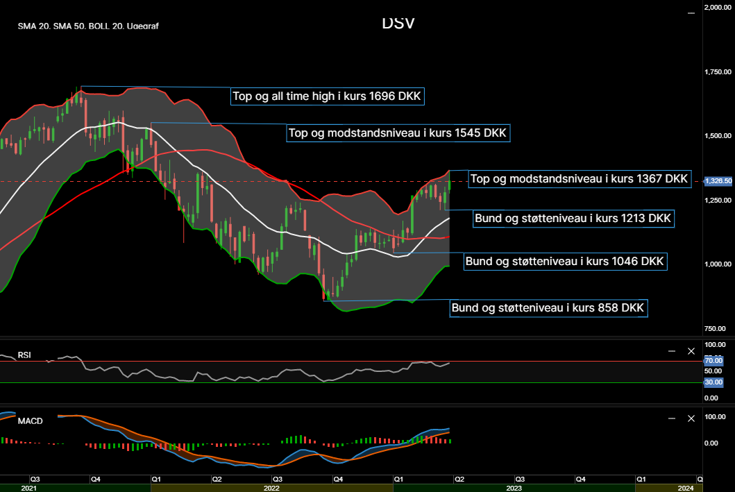Select the 2021 year marker on timeline

point(28,488)
